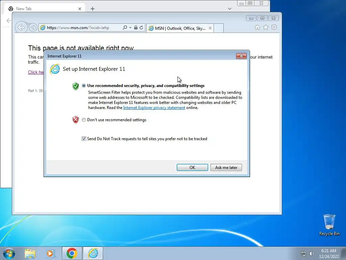346x260 pixels.
Task: Click the red shield not-recommended icon
Action: pos(75,120)
